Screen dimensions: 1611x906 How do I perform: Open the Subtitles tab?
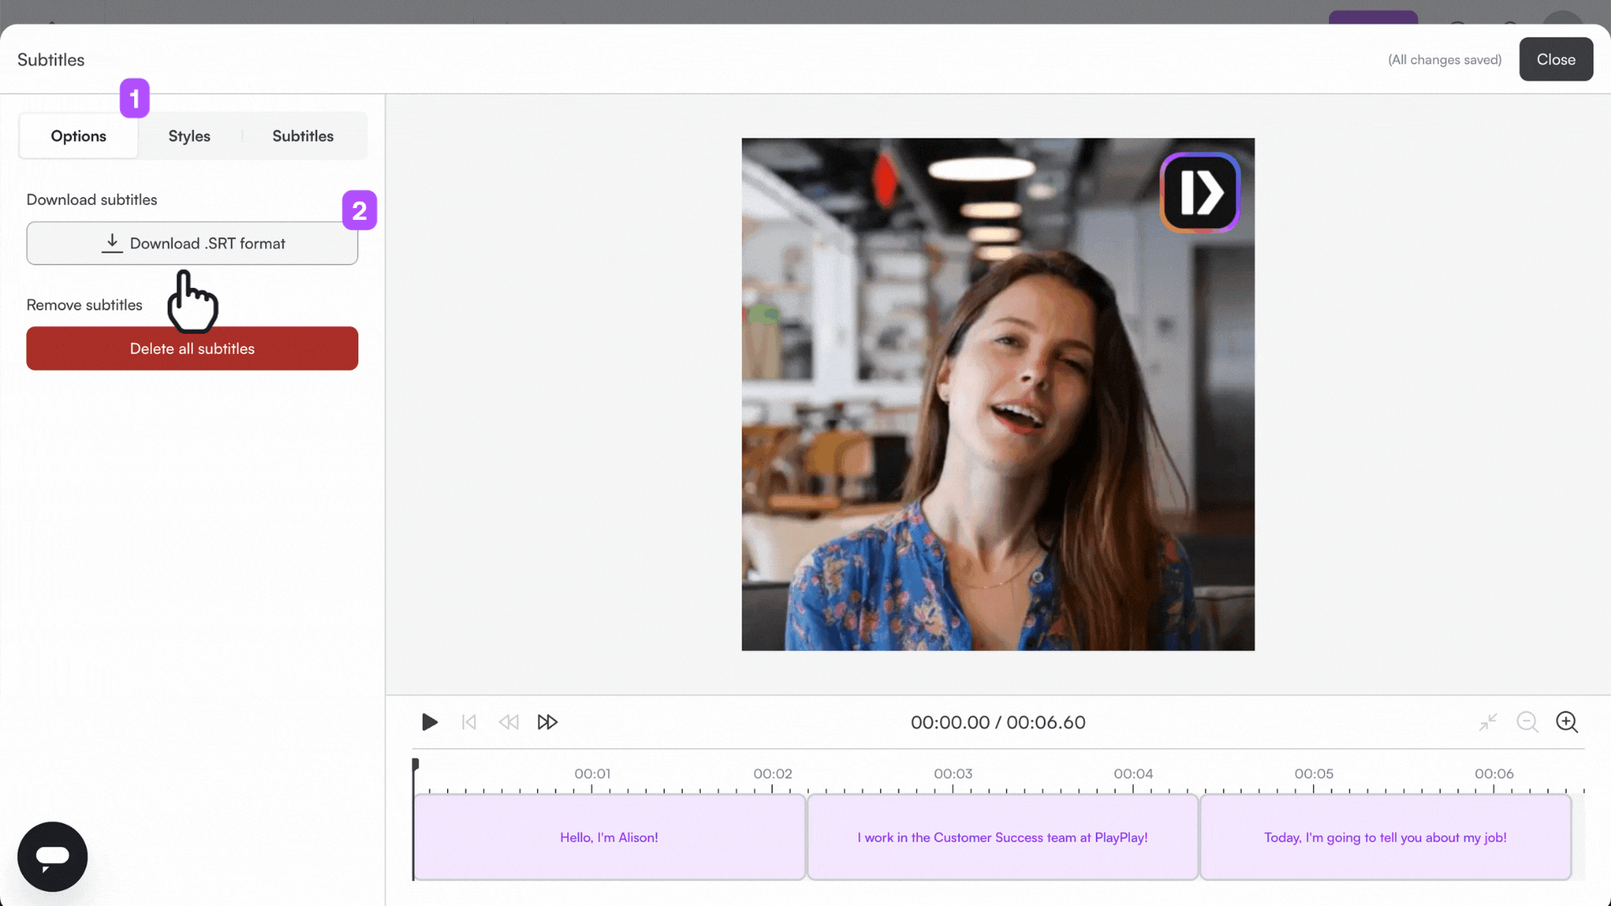(303, 135)
